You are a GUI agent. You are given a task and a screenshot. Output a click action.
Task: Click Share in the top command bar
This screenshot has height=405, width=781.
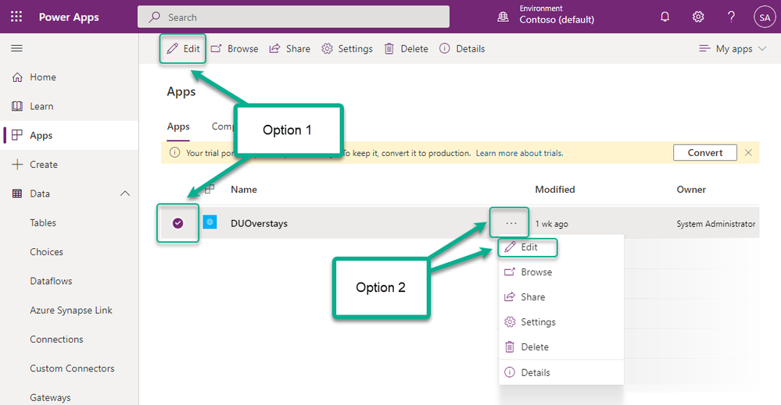tap(289, 48)
